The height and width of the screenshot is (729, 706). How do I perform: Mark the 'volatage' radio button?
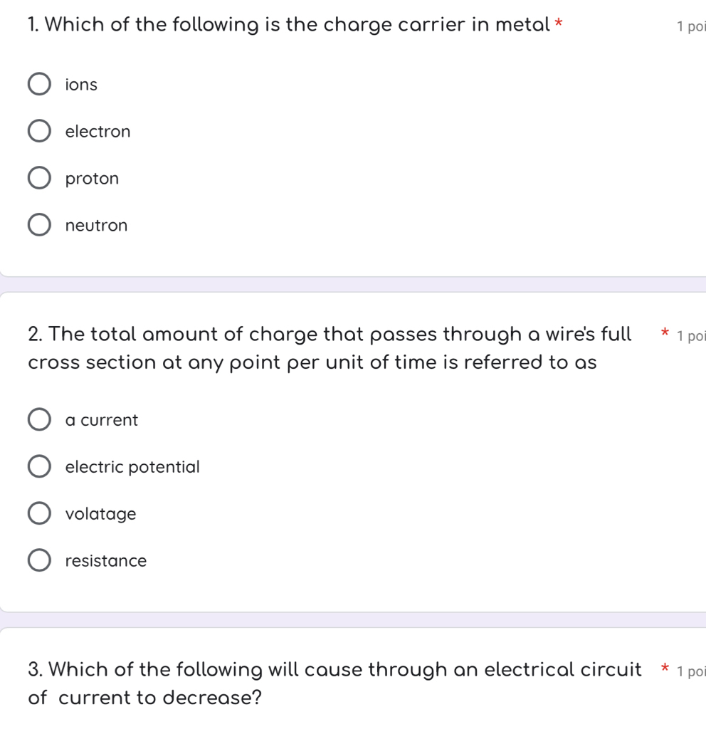pos(39,514)
